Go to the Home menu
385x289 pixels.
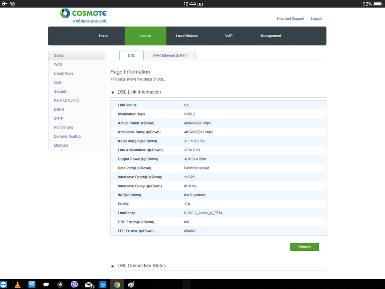103,36
